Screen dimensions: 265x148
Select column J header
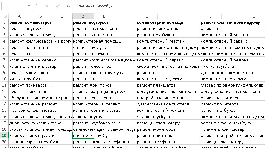point(211,16)
